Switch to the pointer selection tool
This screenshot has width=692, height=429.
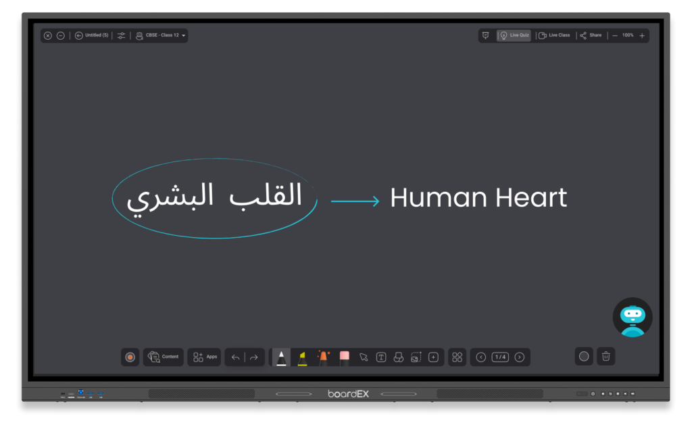click(x=364, y=357)
